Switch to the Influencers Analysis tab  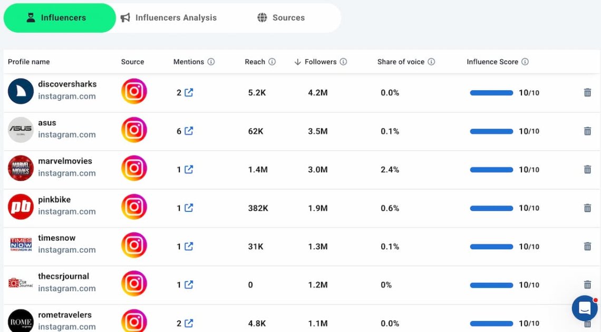176,17
